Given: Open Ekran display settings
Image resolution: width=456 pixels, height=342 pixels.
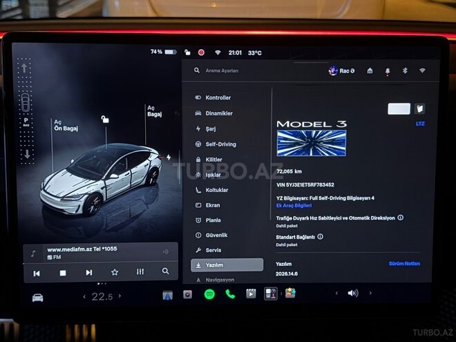Looking at the screenshot, I should 208,205.
